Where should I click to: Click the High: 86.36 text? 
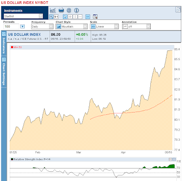pos(99,35)
